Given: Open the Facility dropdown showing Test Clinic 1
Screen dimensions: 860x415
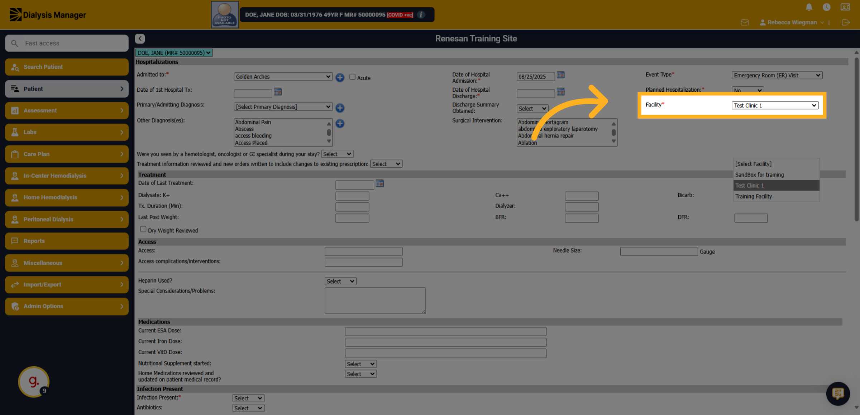Looking at the screenshot, I should coord(775,105).
